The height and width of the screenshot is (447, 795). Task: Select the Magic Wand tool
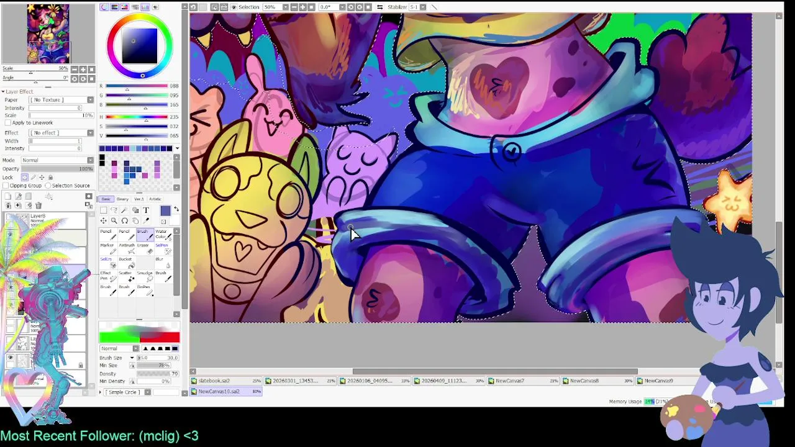point(125,210)
